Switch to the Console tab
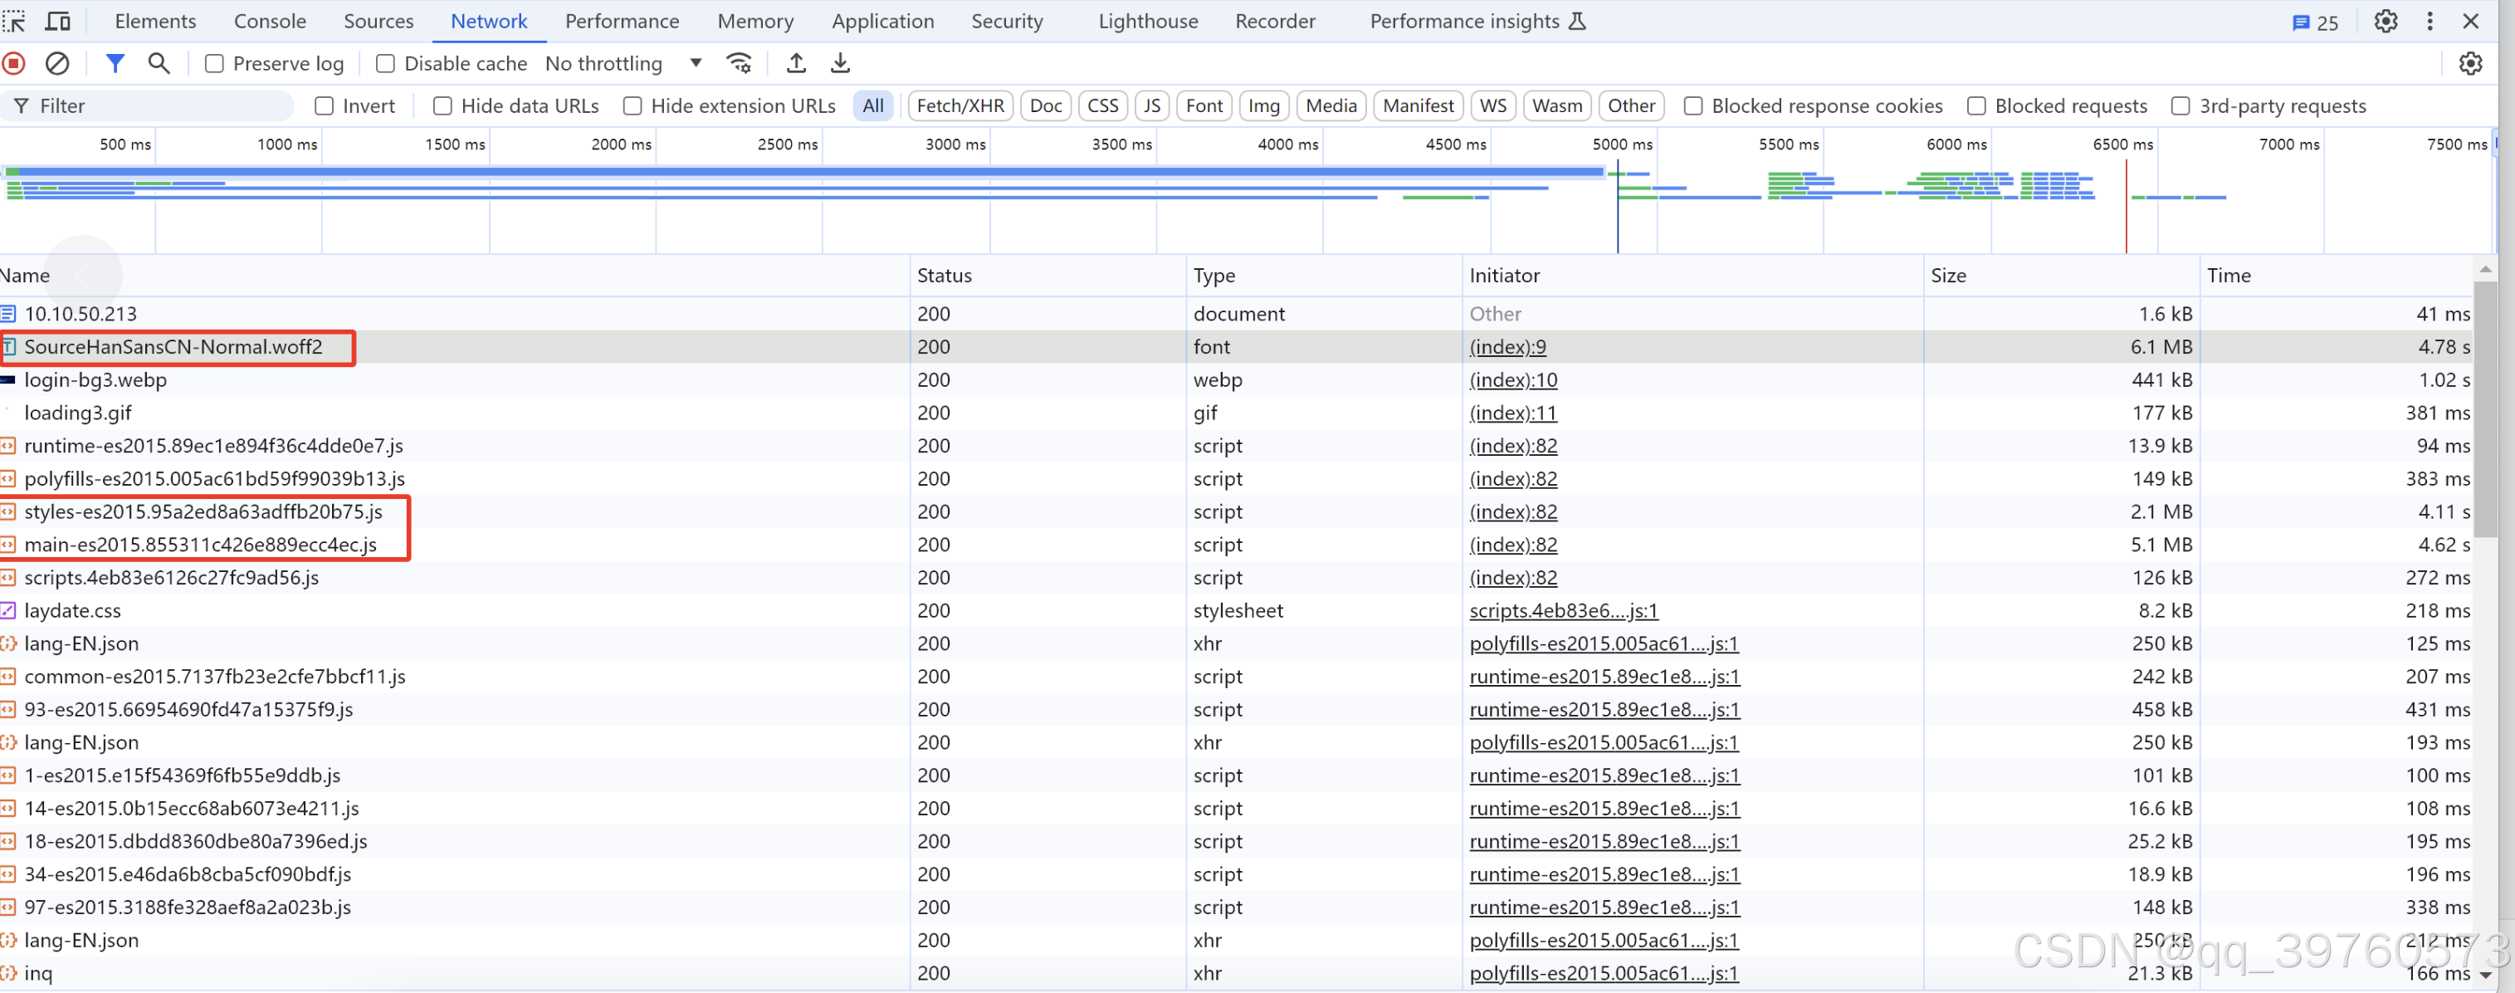This screenshot has width=2515, height=993. click(x=270, y=21)
